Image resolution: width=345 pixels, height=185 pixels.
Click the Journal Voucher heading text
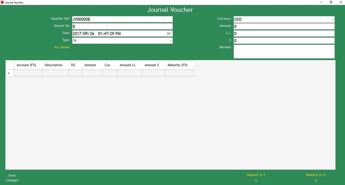[x=170, y=10]
